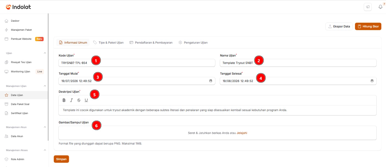Collapse the Manajemen Ujian sidebar section
Screen dimensions: 386x167
[x=45, y=86]
